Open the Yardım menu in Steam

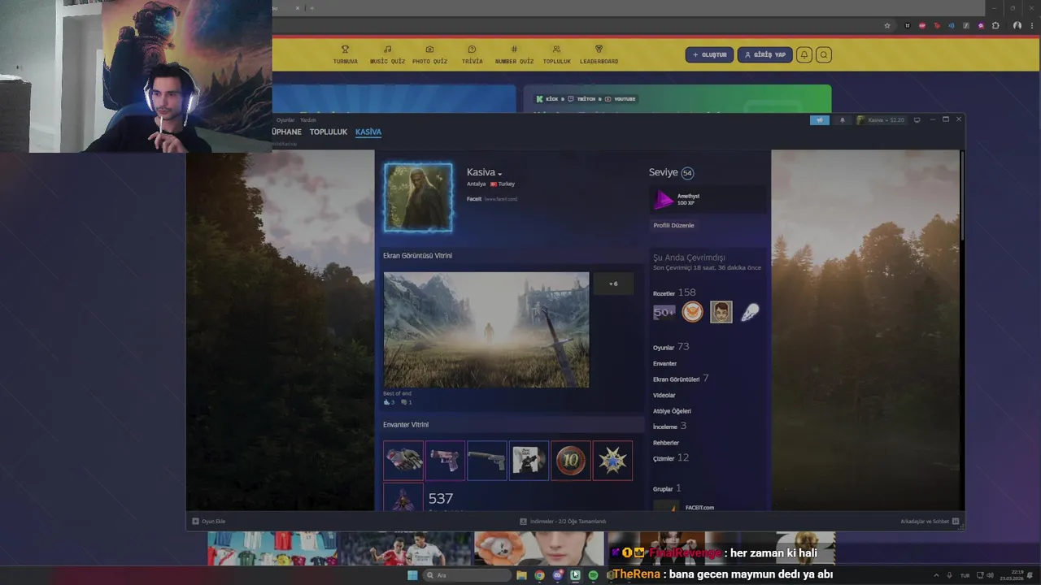pyautogui.click(x=308, y=120)
